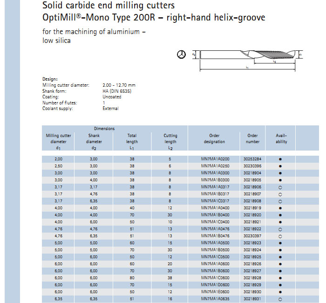Click the 'Total length L1' column header
The image size is (326, 303).
click(132, 141)
